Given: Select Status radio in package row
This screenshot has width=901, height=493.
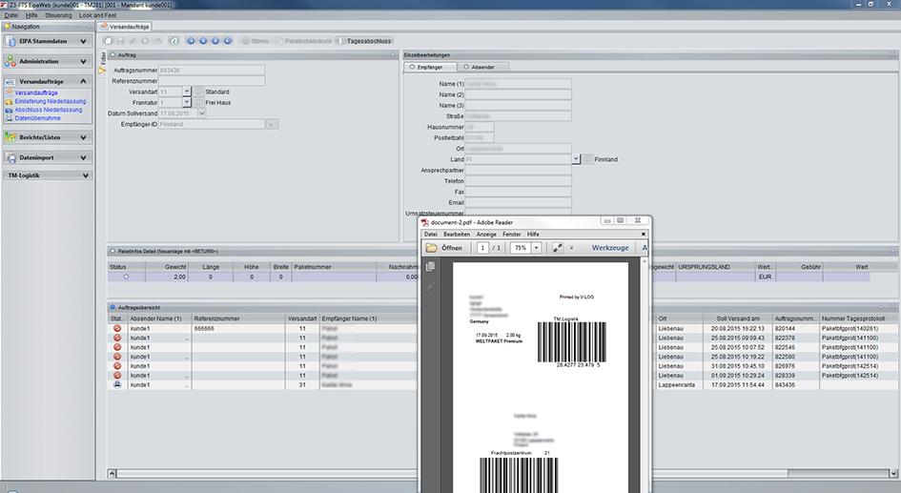Looking at the screenshot, I should click(x=126, y=277).
